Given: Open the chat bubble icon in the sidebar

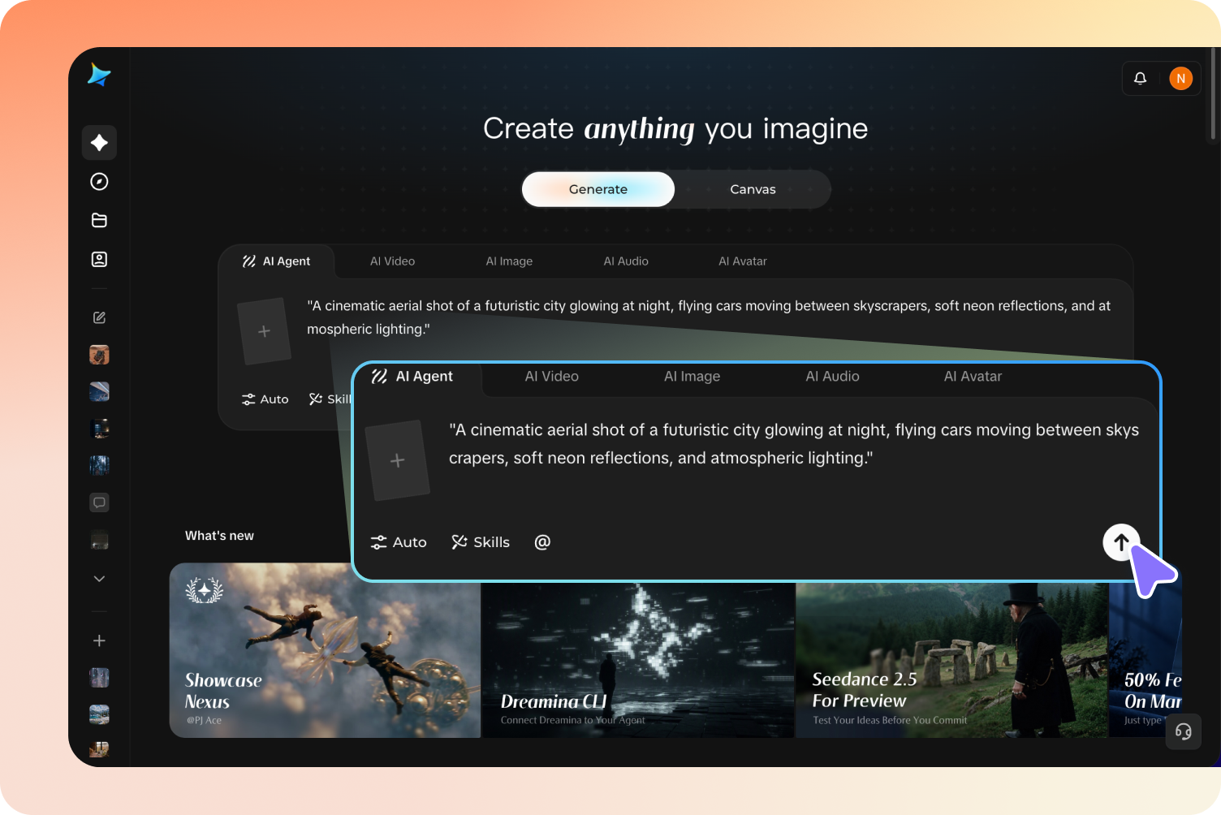Looking at the screenshot, I should click(99, 502).
